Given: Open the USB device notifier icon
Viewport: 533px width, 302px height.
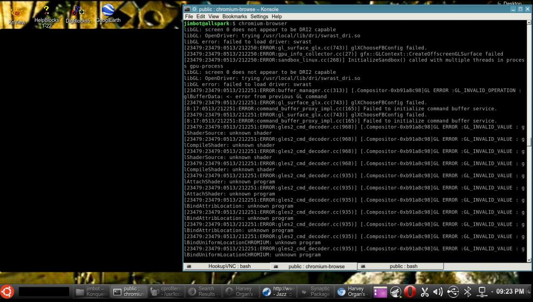Looking at the screenshot, I should point(452,292).
